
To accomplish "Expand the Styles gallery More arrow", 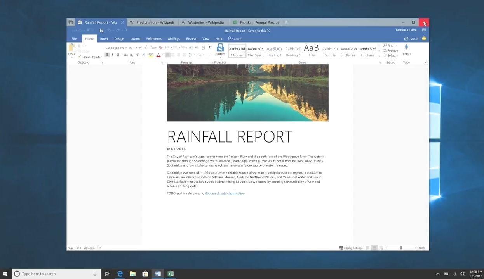I will tap(379, 56).
